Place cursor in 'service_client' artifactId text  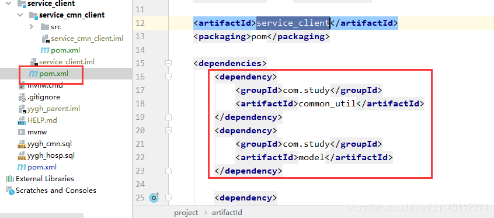coord(293,23)
